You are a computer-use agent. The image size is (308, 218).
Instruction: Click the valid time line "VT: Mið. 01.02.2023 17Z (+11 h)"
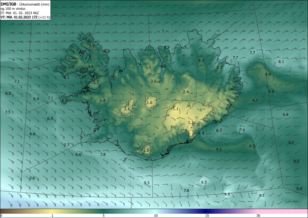click(25, 17)
